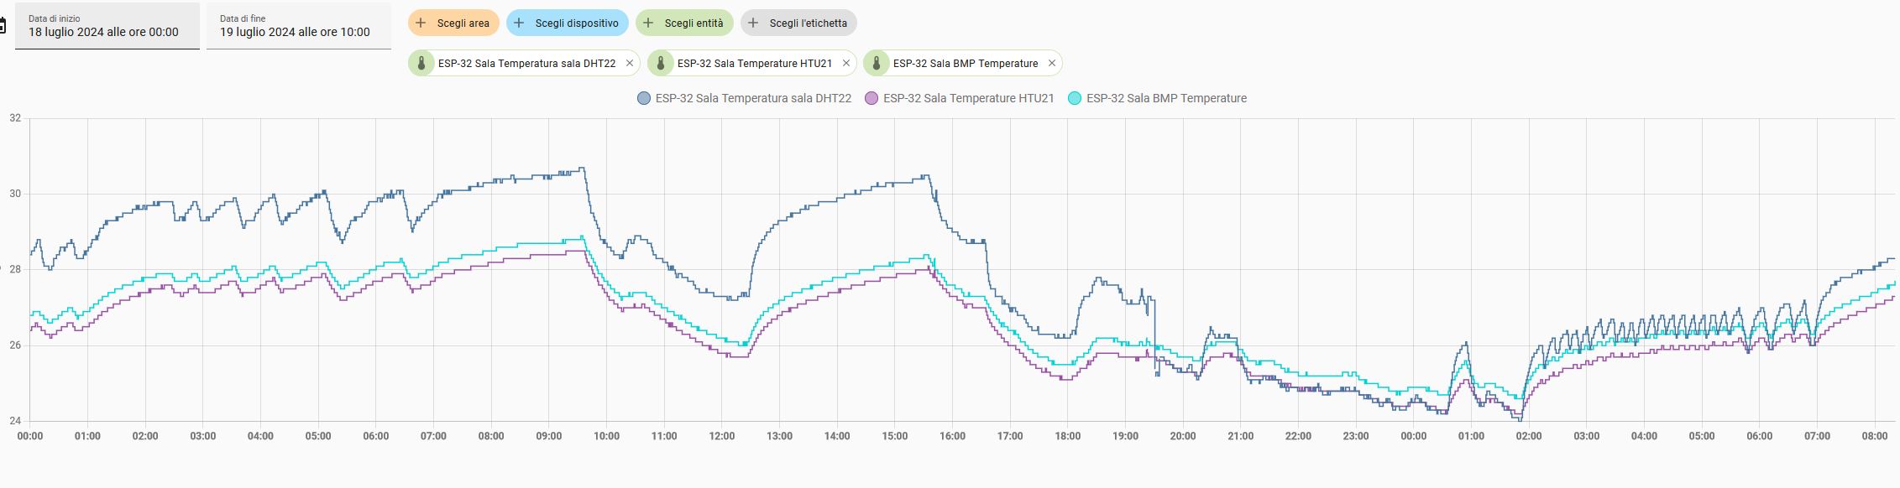Click the Data di fine date field
Viewport: 1900px width, 488px height.
(x=299, y=26)
